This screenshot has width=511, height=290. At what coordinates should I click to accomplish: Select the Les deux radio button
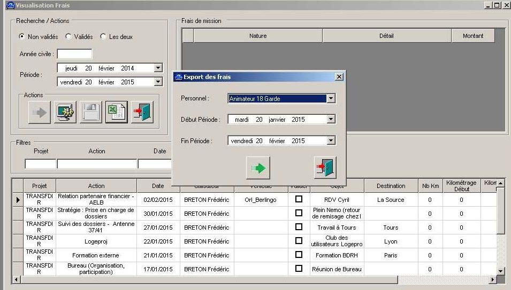(x=103, y=37)
